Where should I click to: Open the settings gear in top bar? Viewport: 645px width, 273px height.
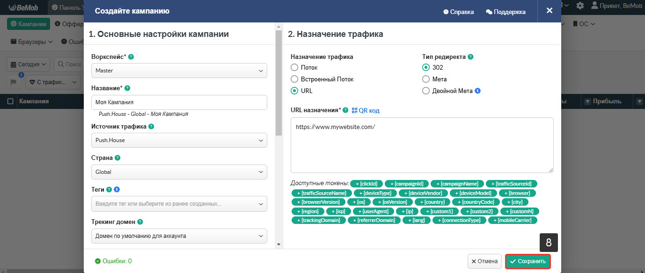coord(580,6)
